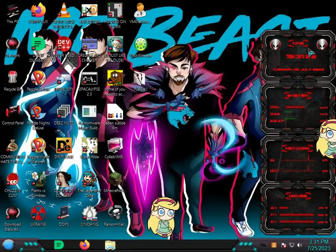Open the DEV C++ NEVER USED shortcut

tap(64, 44)
